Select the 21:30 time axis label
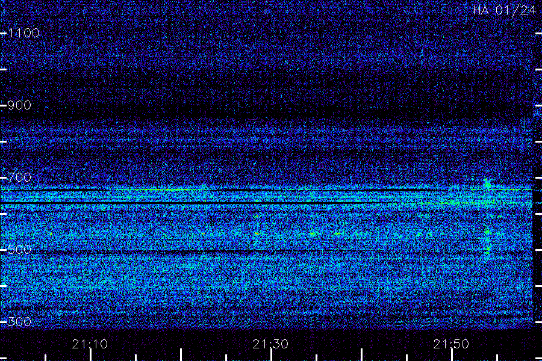The width and height of the screenshot is (542, 361). click(270, 344)
